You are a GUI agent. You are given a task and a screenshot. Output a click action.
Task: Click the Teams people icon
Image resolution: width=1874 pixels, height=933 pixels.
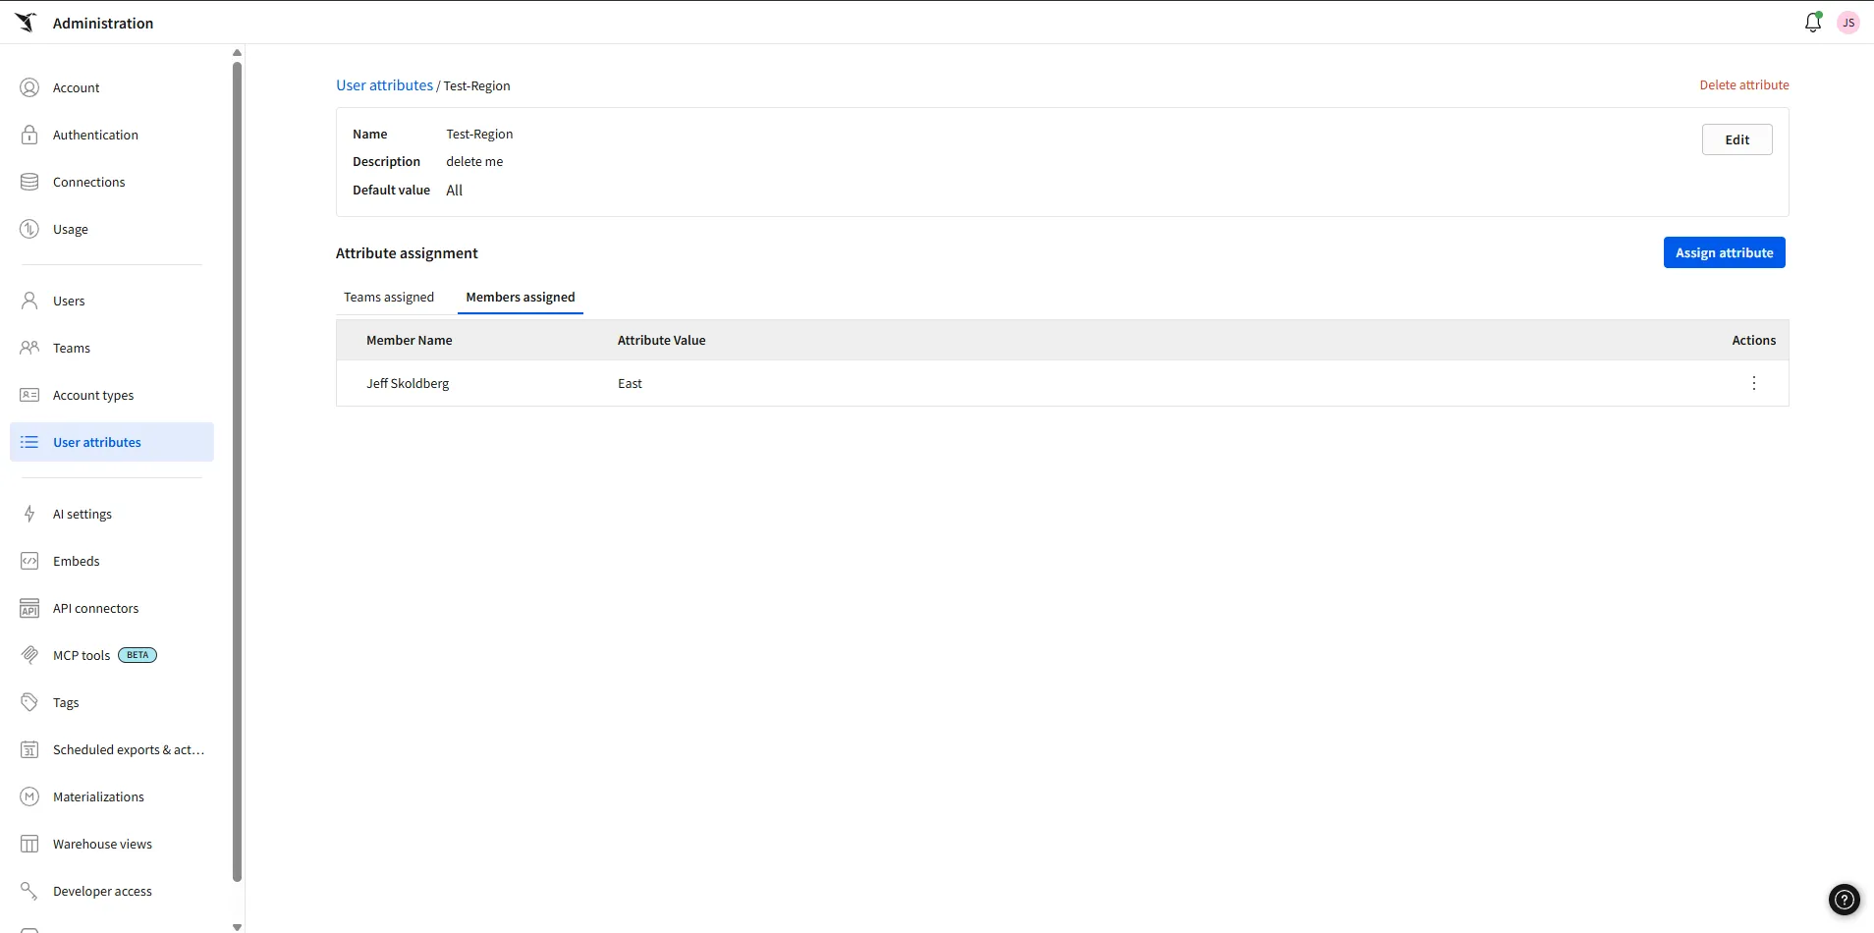[29, 348]
